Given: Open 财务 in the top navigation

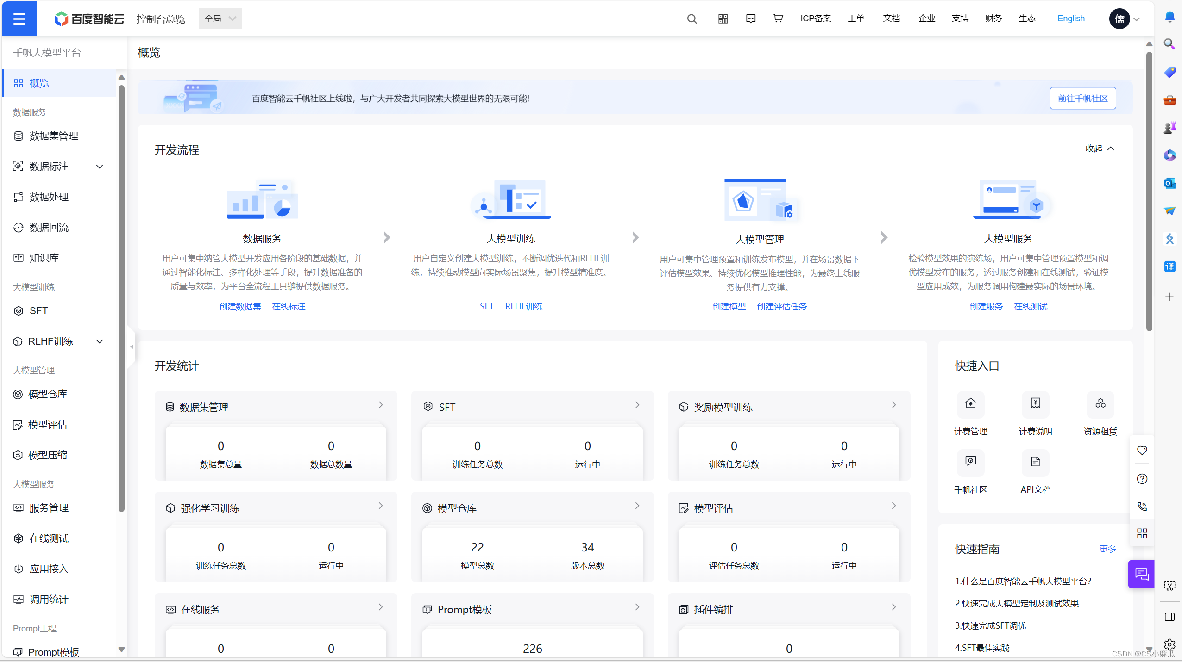Looking at the screenshot, I should [x=993, y=19].
